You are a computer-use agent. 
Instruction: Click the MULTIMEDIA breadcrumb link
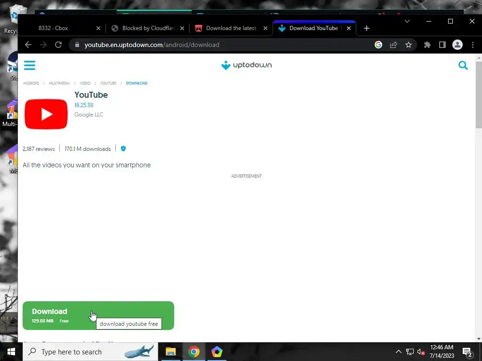click(59, 83)
